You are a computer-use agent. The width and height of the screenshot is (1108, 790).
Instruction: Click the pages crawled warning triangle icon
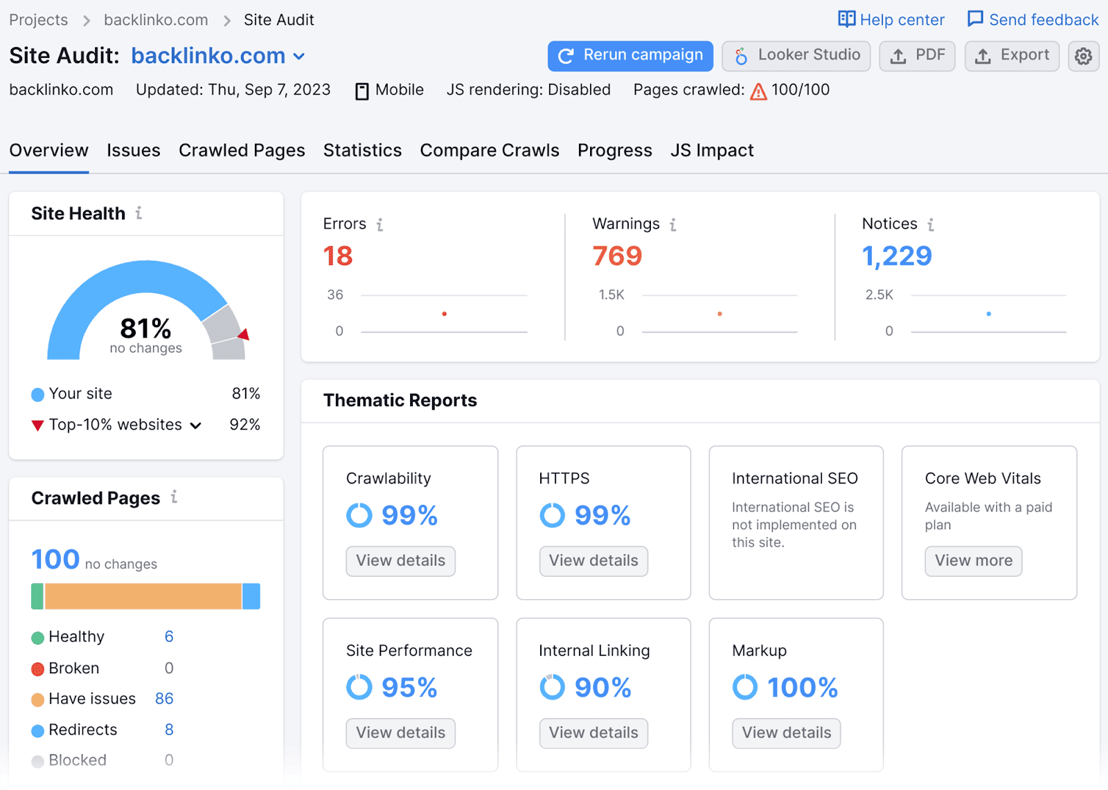[758, 91]
